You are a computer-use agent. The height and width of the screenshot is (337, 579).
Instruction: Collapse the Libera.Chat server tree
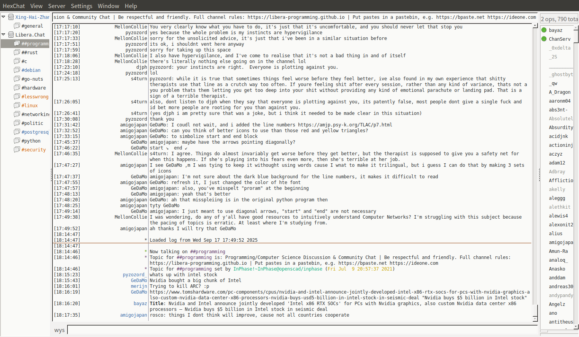(x=3, y=35)
